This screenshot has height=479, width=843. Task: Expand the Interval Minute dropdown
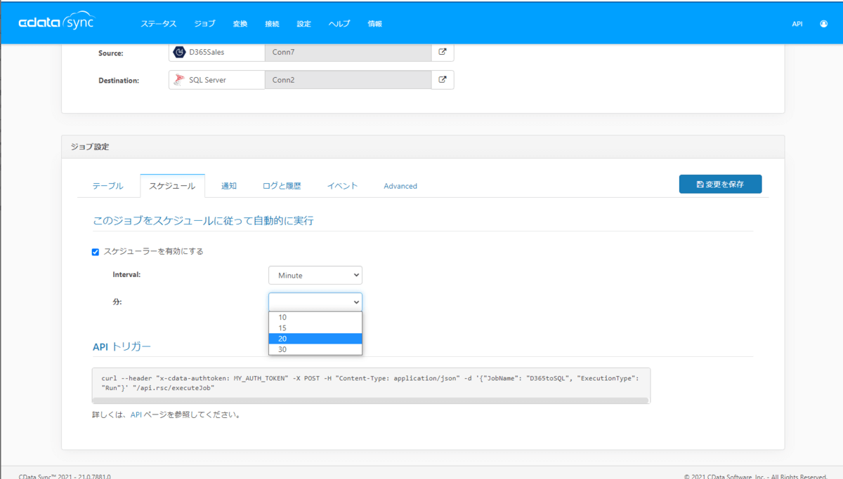tap(315, 276)
